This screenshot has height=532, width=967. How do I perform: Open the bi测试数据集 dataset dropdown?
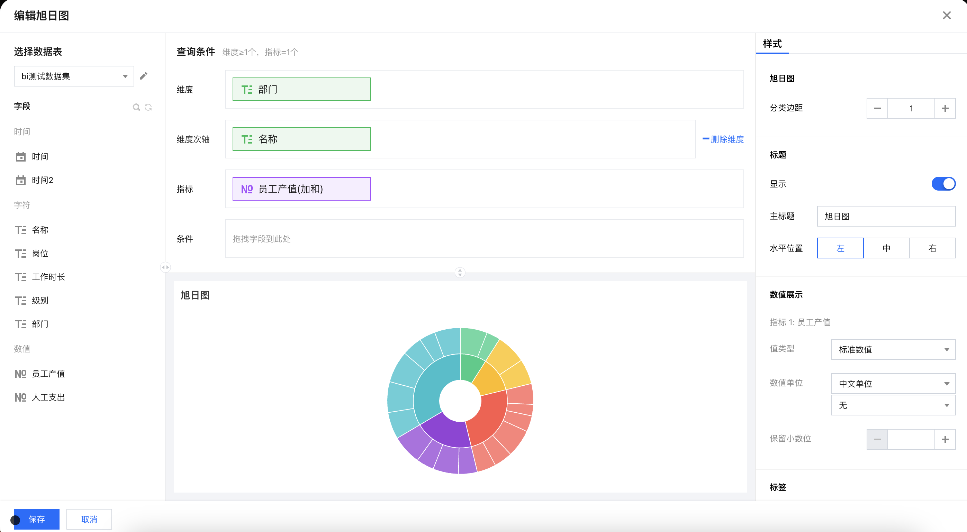(74, 76)
